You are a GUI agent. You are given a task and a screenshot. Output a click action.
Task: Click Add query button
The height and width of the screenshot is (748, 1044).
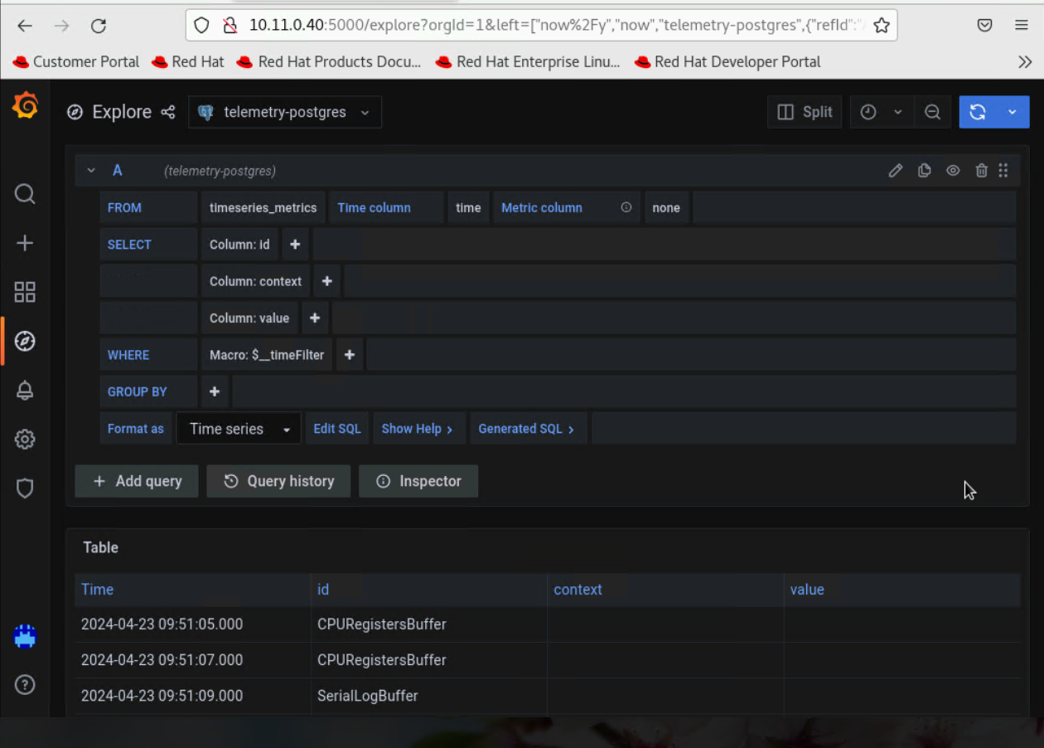point(137,481)
